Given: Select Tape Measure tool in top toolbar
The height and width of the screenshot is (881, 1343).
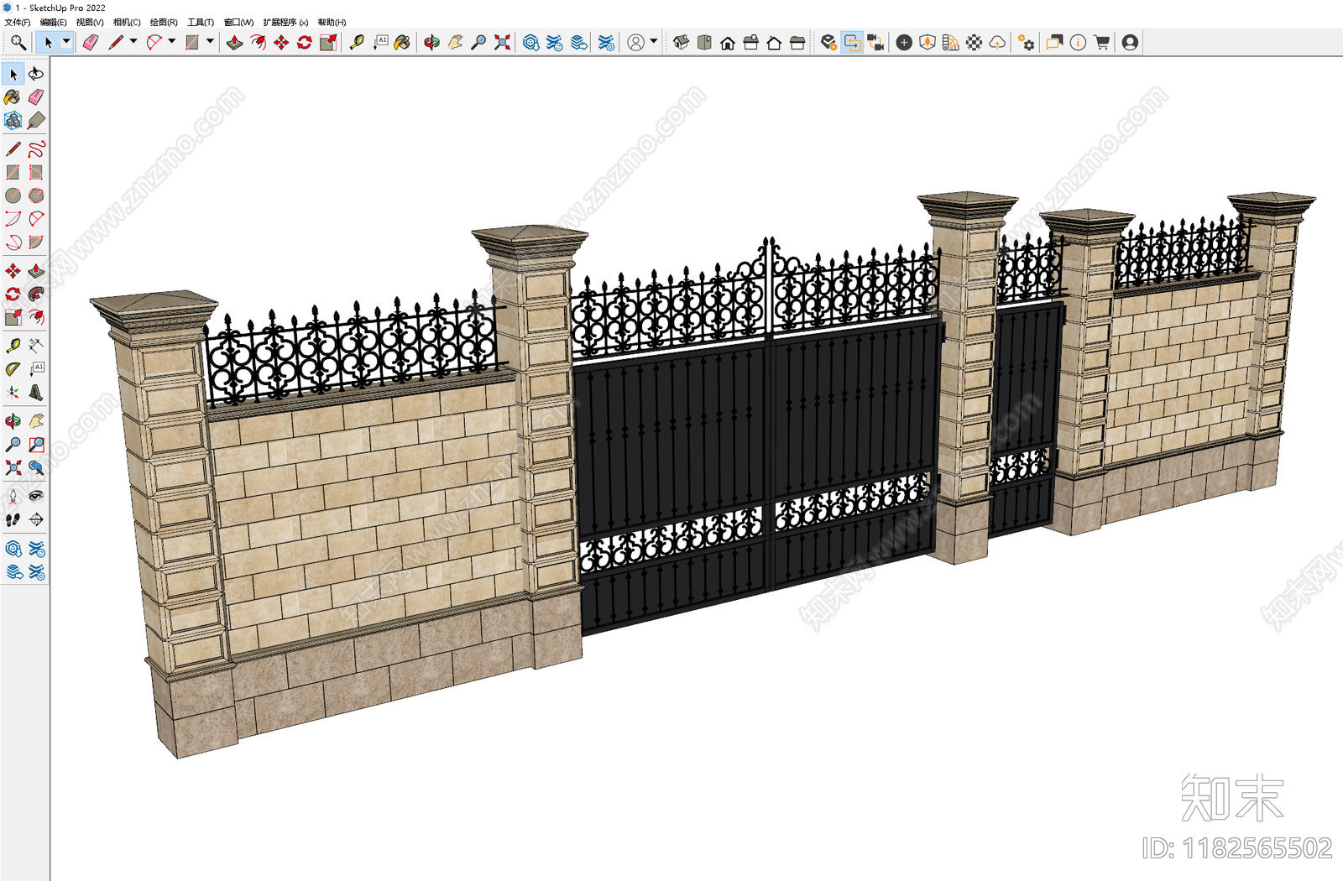Looking at the screenshot, I should (x=358, y=42).
